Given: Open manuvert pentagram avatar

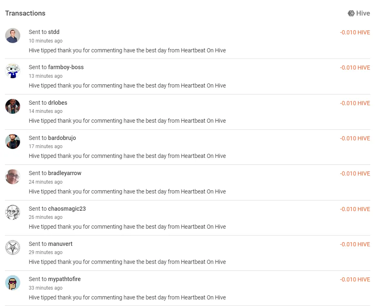Looking at the screenshot, I should coord(13,248).
